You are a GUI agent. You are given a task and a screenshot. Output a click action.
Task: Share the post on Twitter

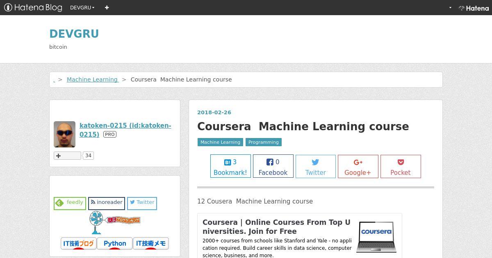pyautogui.click(x=316, y=166)
